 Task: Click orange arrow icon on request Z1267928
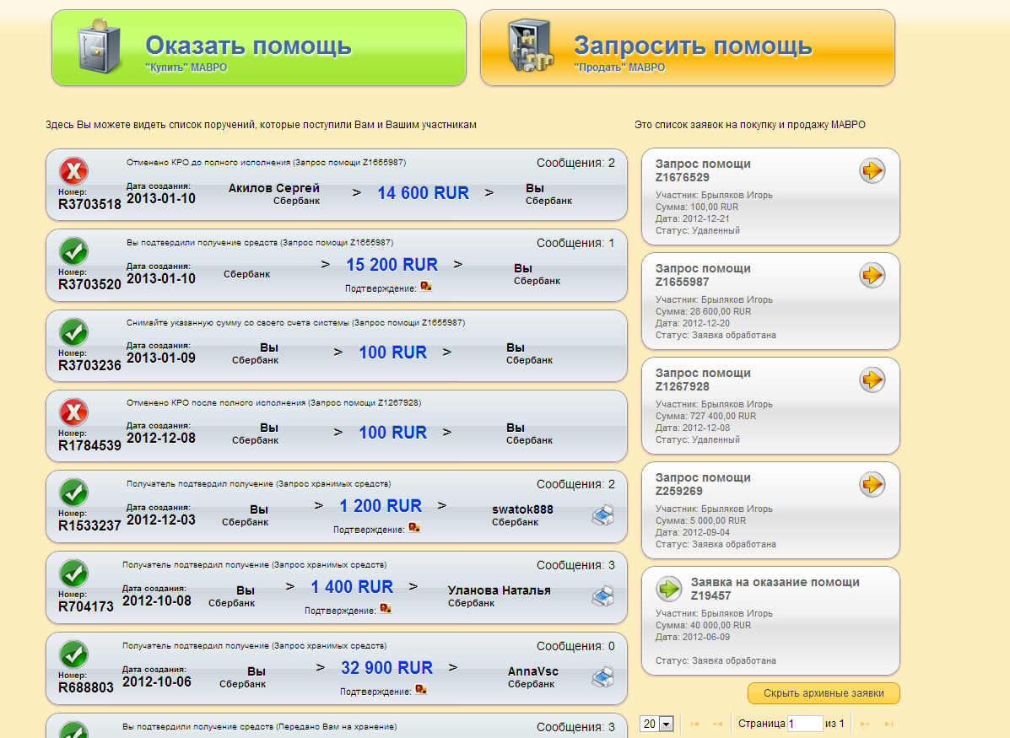point(872,380)
